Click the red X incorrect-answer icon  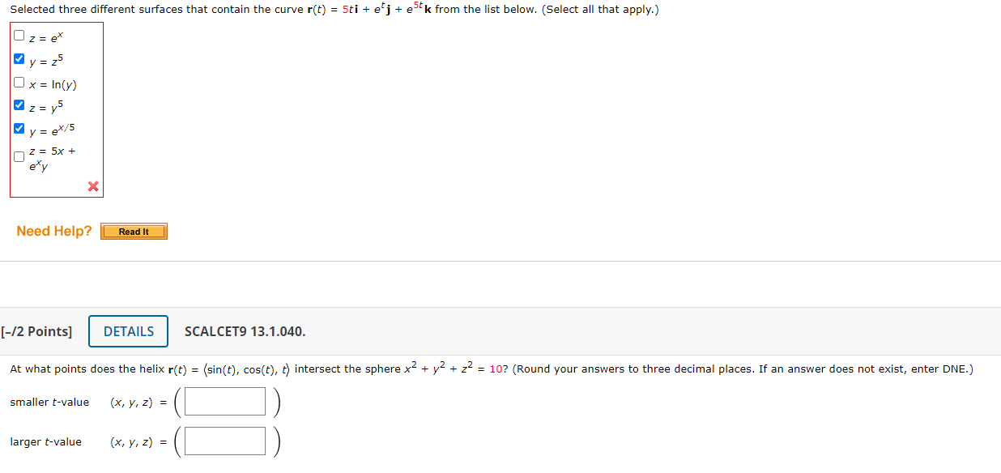point(92,186)
